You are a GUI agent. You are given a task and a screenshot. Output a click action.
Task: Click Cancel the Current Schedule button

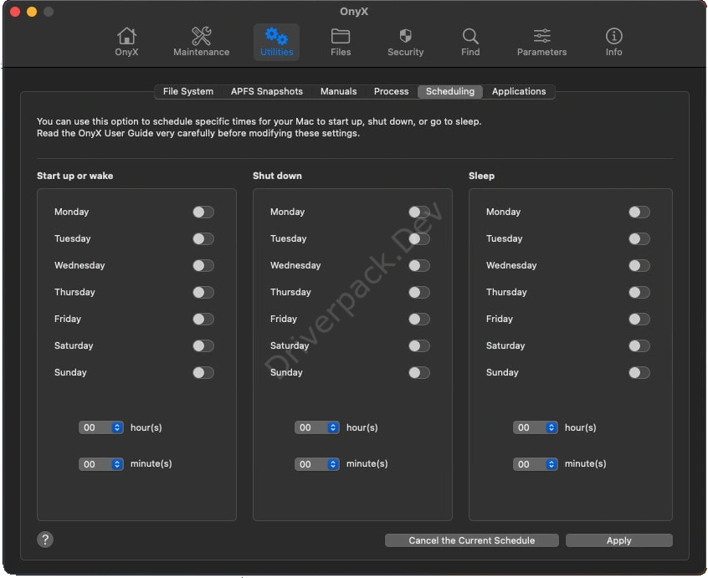pyautogui.click(x=471, y=540)
